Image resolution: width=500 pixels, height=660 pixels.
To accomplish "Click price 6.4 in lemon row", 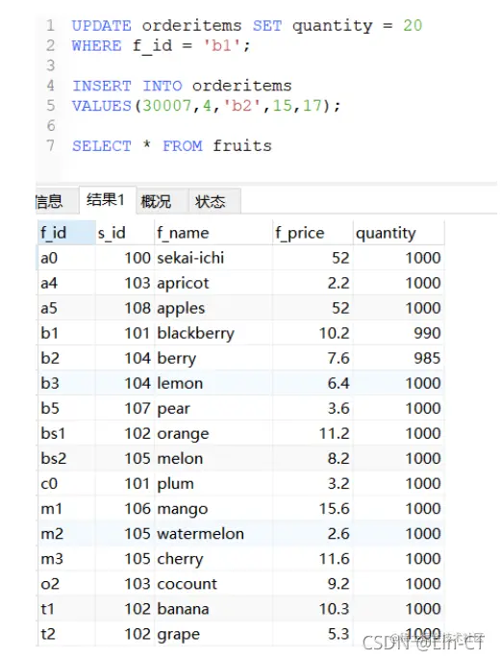I will point(312,383).
